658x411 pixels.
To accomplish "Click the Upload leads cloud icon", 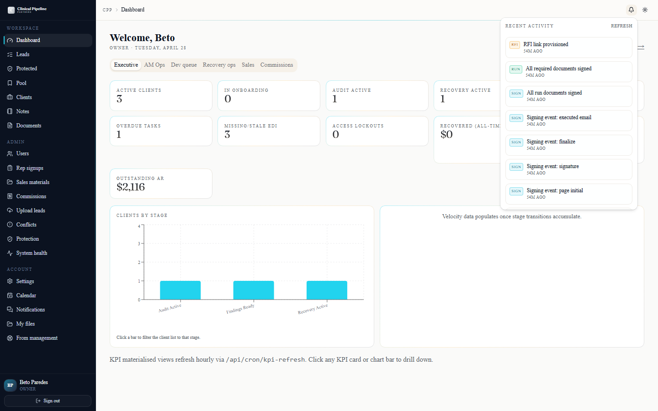I will pyautogui.click(x=10, y=211).
